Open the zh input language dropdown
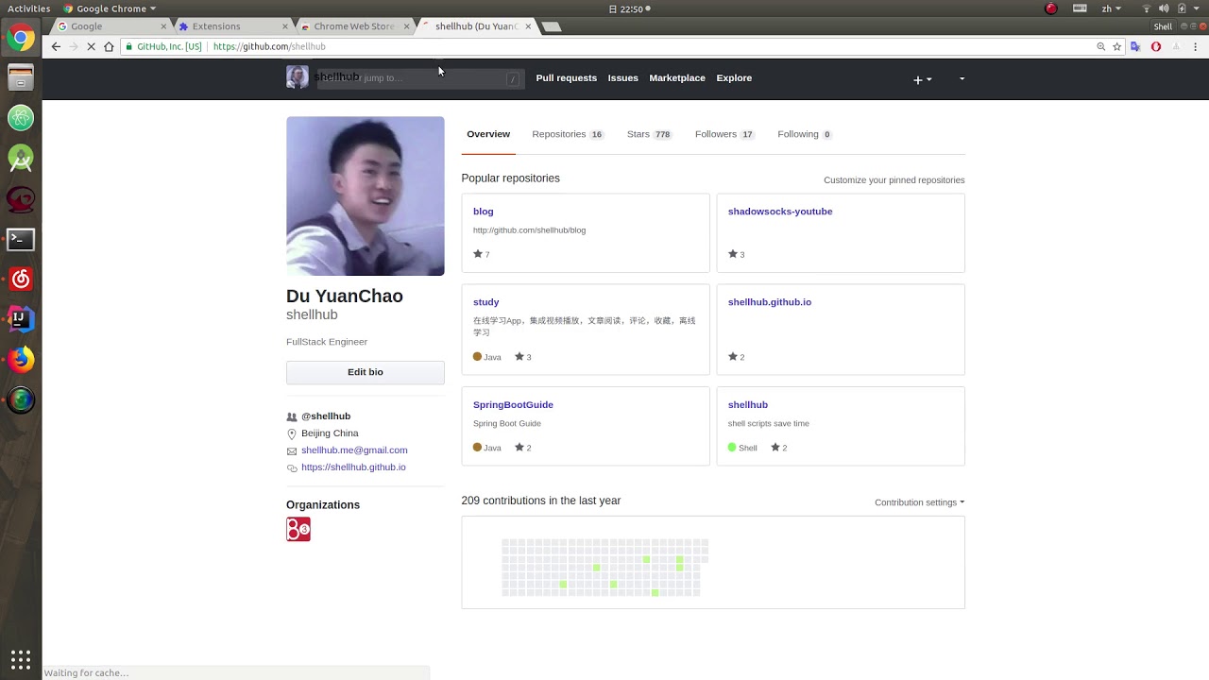 point(1110,8)
